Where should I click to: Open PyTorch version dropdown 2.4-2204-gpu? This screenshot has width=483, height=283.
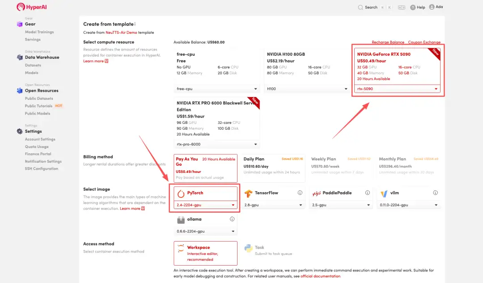pos(205,205)
